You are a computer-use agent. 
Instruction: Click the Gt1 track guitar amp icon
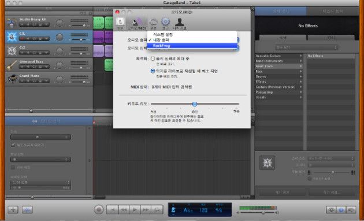tap(12, 37)
